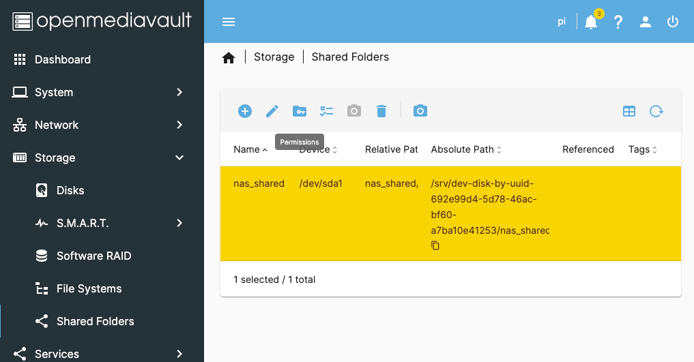The height and width of the screenshot is (362, 694).
Task: Click the Create shared folder plus icon
Action: coord(245,111)
